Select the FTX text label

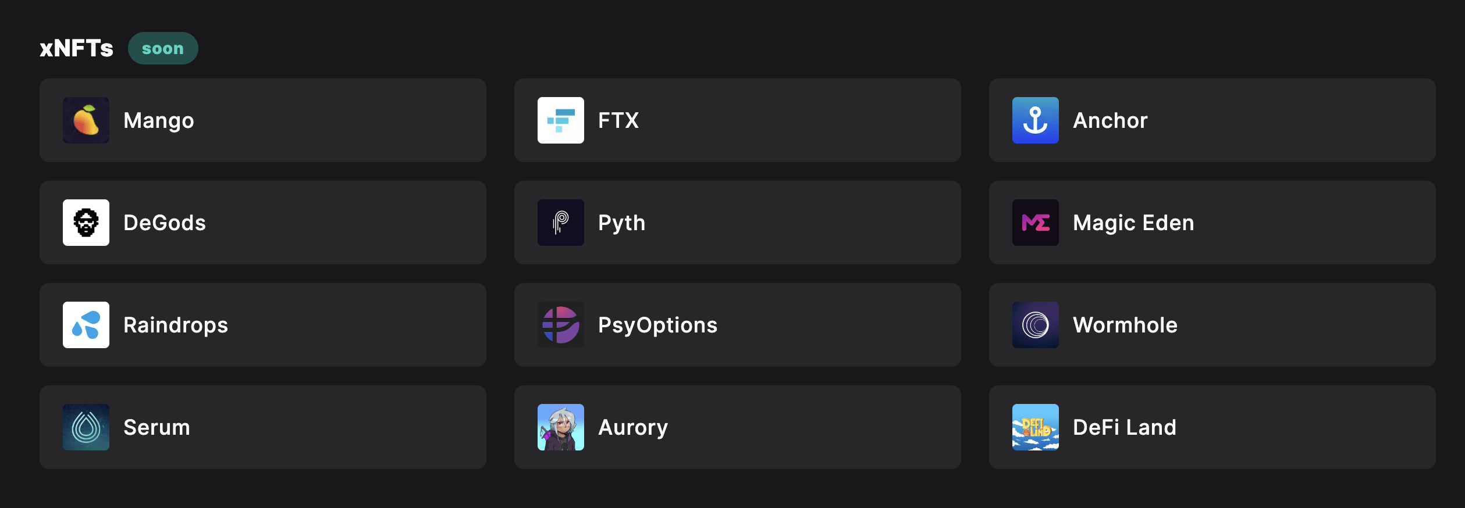click(x=618, y=121)
